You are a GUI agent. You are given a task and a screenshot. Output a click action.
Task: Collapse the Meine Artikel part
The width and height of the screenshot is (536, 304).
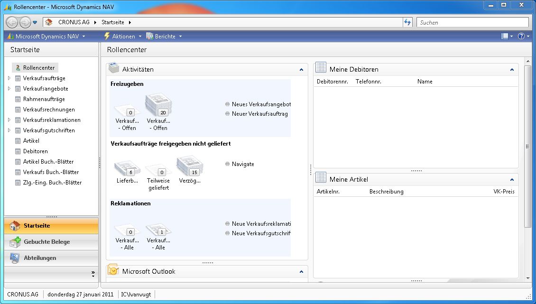point(512,180)
